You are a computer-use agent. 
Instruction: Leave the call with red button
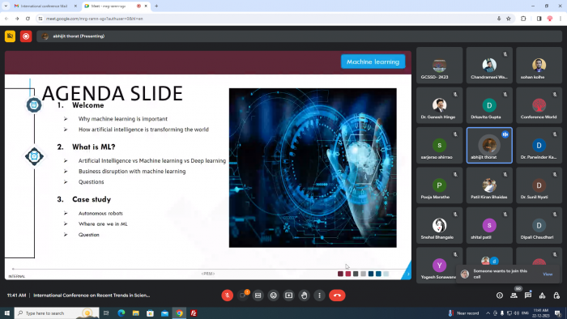click(x=337, y=296)
